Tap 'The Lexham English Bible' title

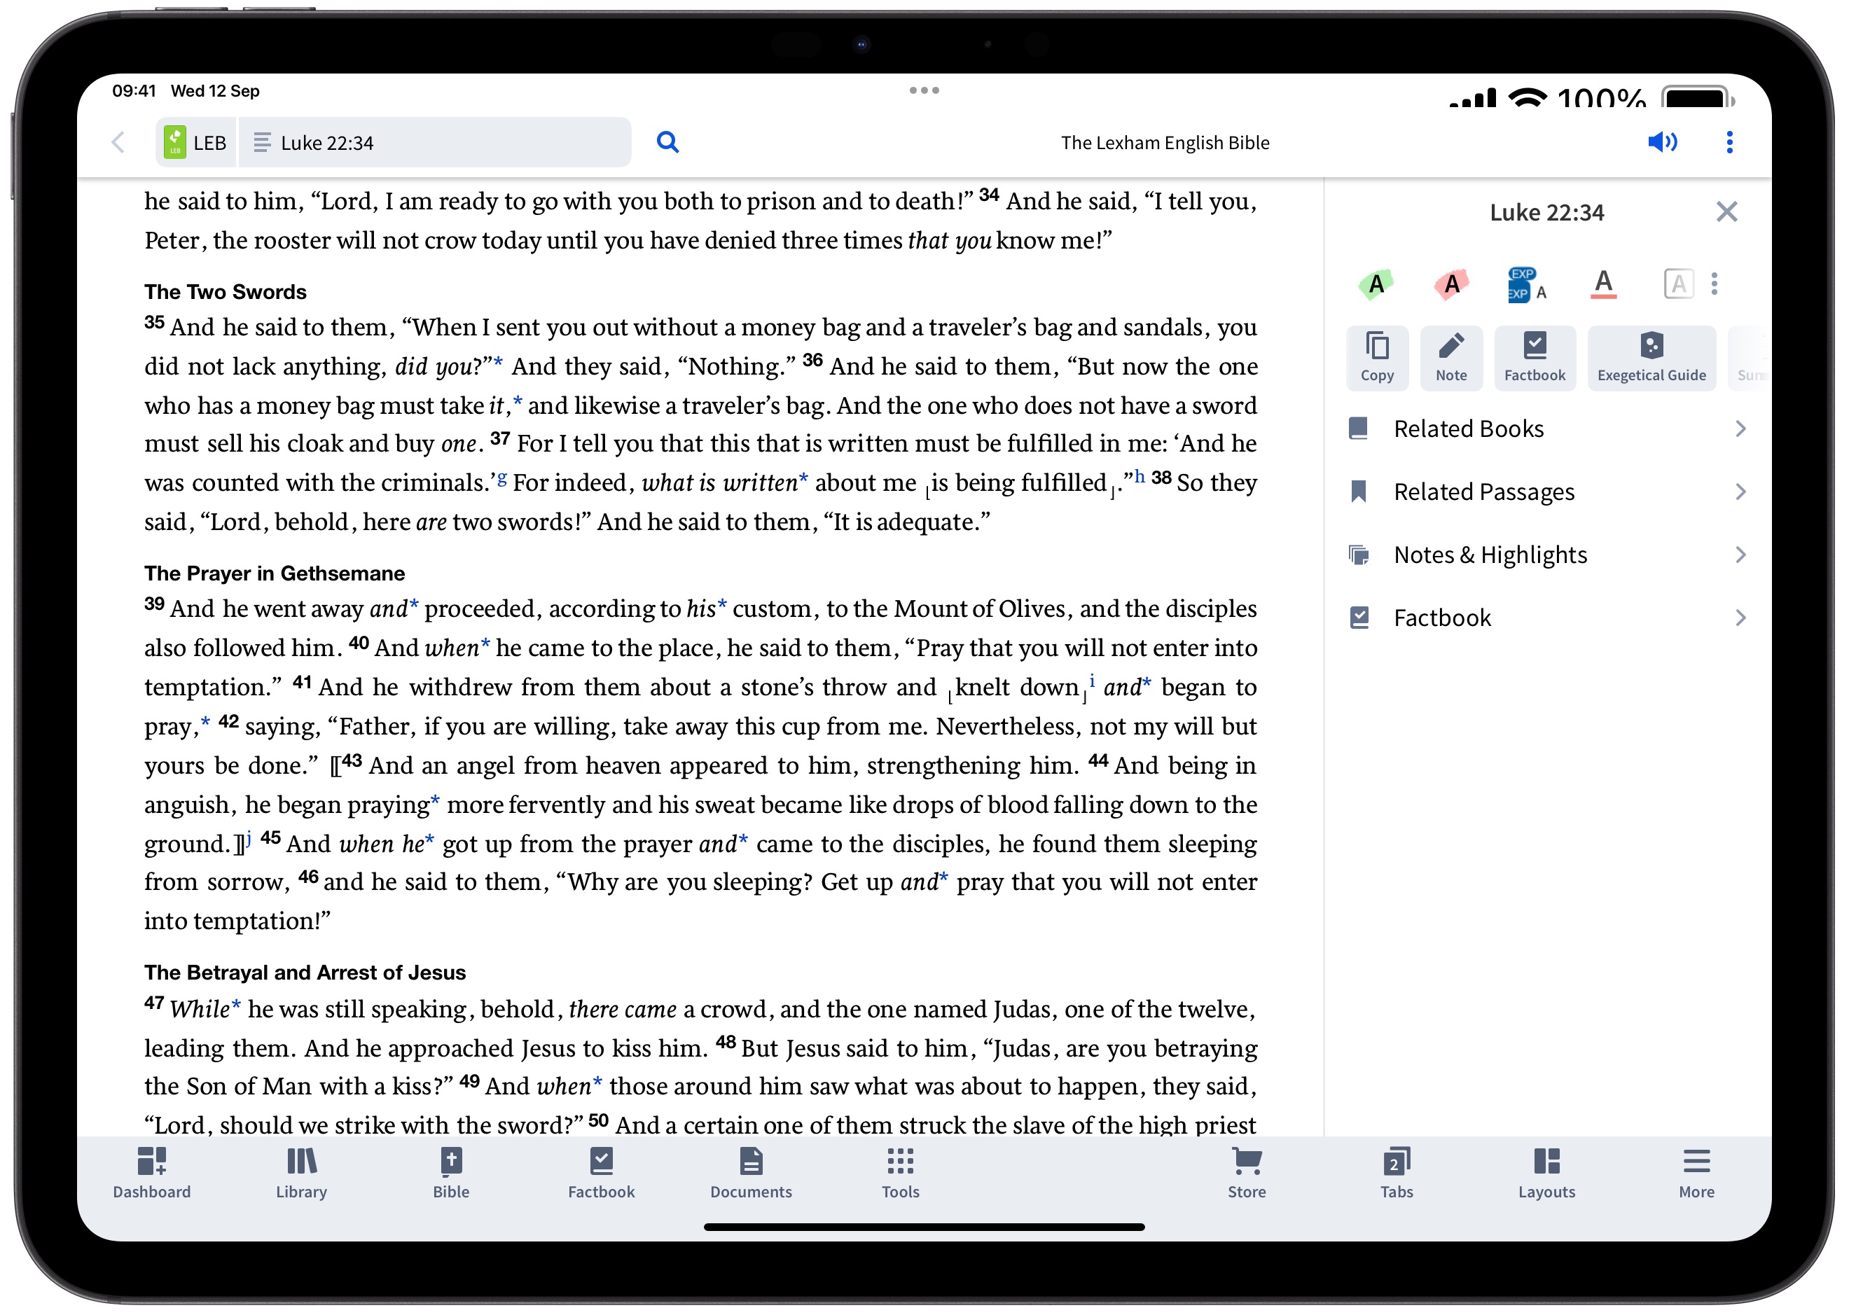pyautogui.click(x=1165, y=143)
